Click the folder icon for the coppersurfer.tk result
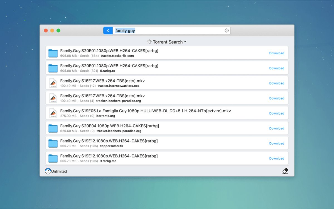334x209 pixels. tap(53, 144)
